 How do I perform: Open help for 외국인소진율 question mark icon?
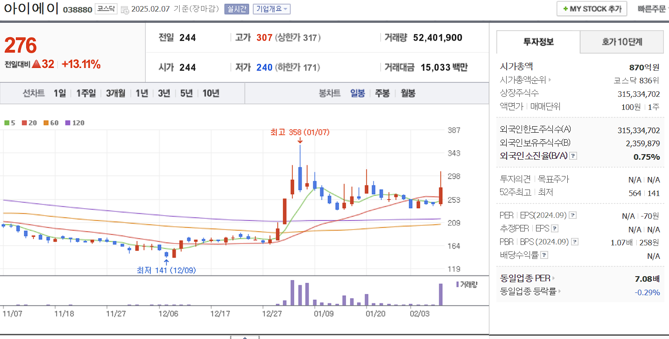(x=573, y=156)
